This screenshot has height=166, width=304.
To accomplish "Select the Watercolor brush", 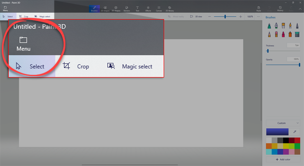I will click(x=290, y=26).
